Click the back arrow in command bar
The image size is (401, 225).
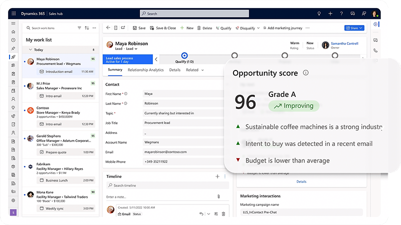pyautogui.click(x=108, y=27)
